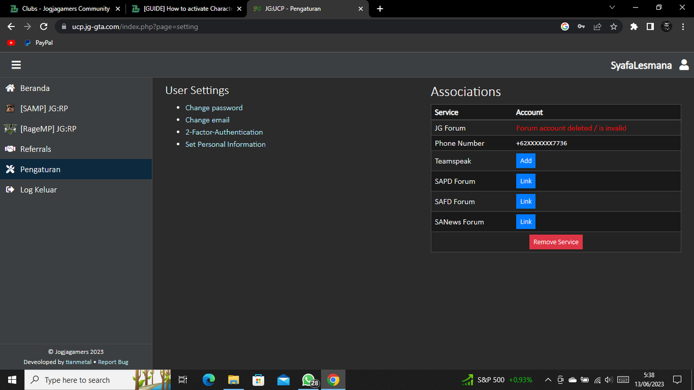This screenshot has width=694, height=390.
Task: Open the Chrome three-dot menu
Action: click(x=683, y=27)
